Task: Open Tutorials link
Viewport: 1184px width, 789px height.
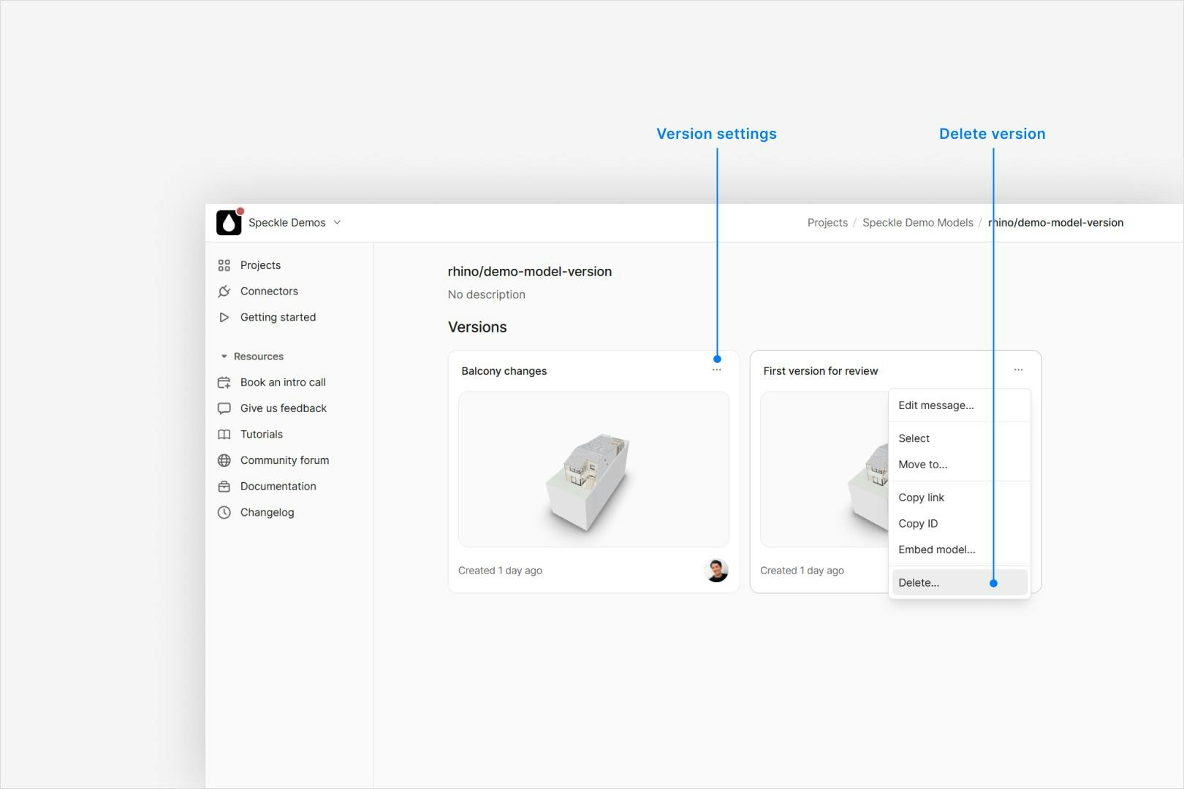Action: (x=262, y=435)
